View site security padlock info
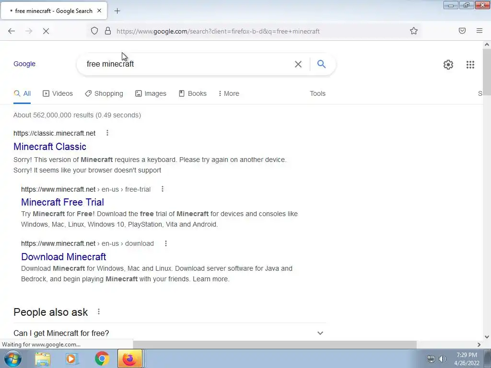This screenshot has width=491, height=368. 108,31
